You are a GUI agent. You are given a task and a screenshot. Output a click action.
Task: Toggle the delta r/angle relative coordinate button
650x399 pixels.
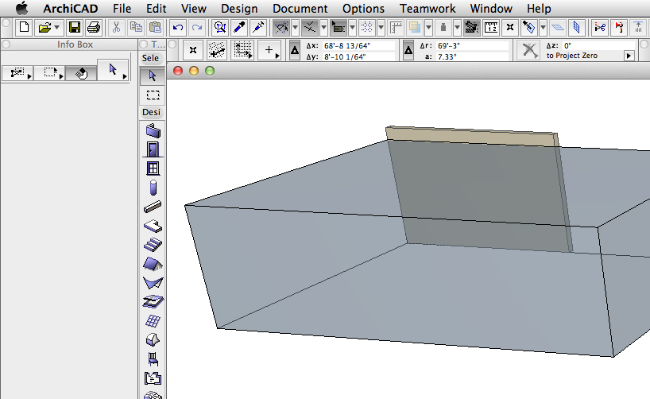[408, 52]
